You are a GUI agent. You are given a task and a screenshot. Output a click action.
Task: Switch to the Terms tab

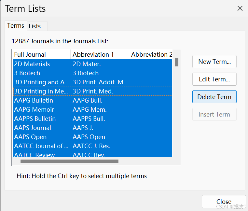pos(16,26)
